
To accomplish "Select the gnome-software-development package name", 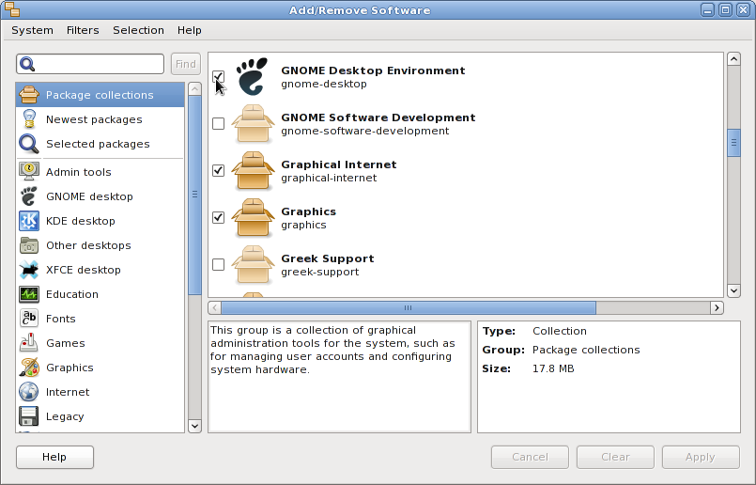I will click(365, 131).
